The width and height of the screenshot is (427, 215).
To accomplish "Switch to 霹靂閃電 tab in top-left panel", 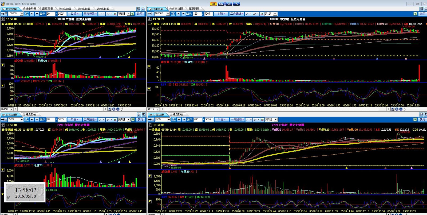I will pyautogui.click(x=48, y=9).
